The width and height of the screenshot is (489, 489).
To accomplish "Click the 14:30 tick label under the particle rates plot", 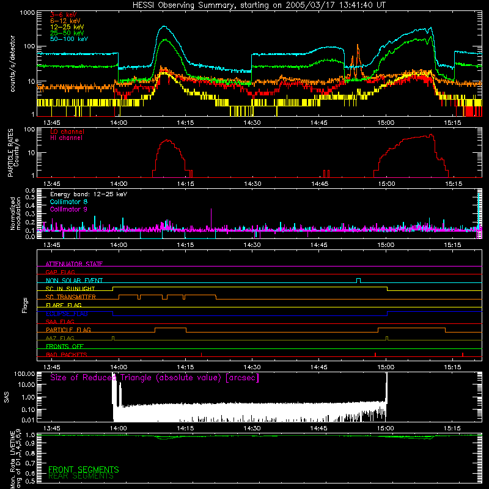I will [252, 184].
